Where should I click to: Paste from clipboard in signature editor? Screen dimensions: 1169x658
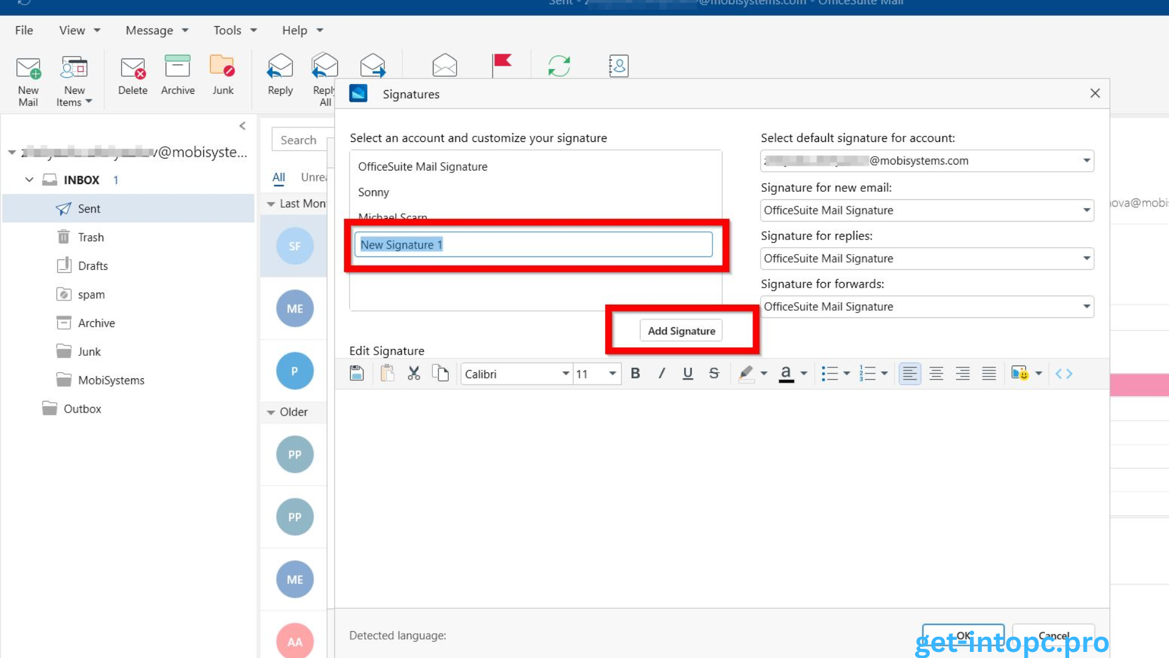(x=387, y=373)
